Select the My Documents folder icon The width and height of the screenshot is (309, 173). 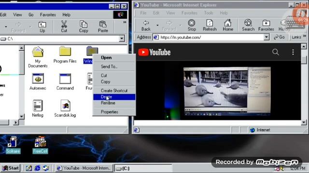pos(38,57)
